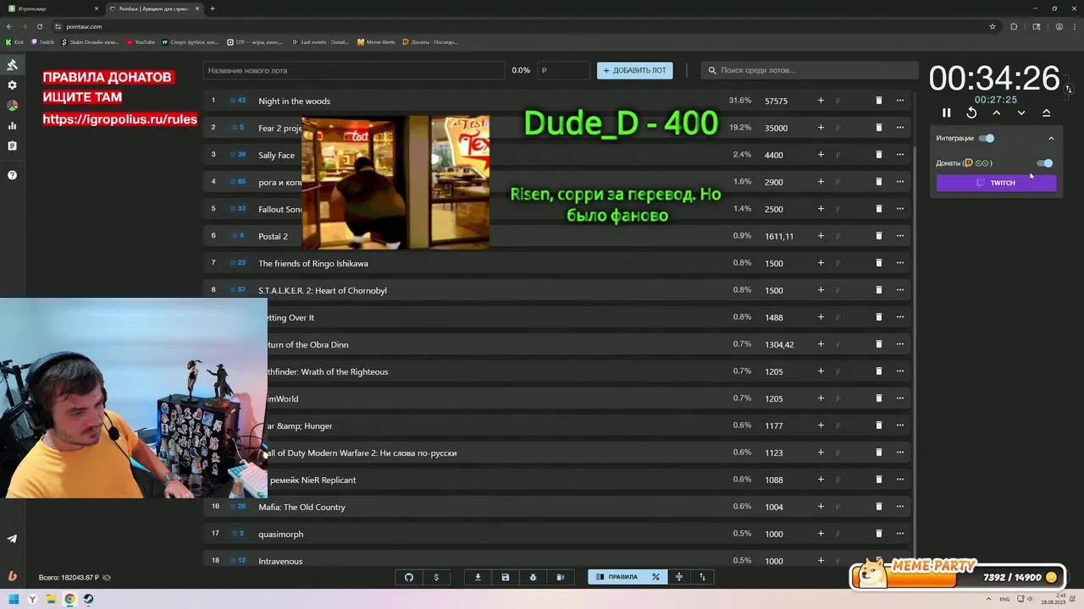The width and height of the screenshot is (1084, 609).
Task: Click the Windows Start button
Action: tap(14, 600)
